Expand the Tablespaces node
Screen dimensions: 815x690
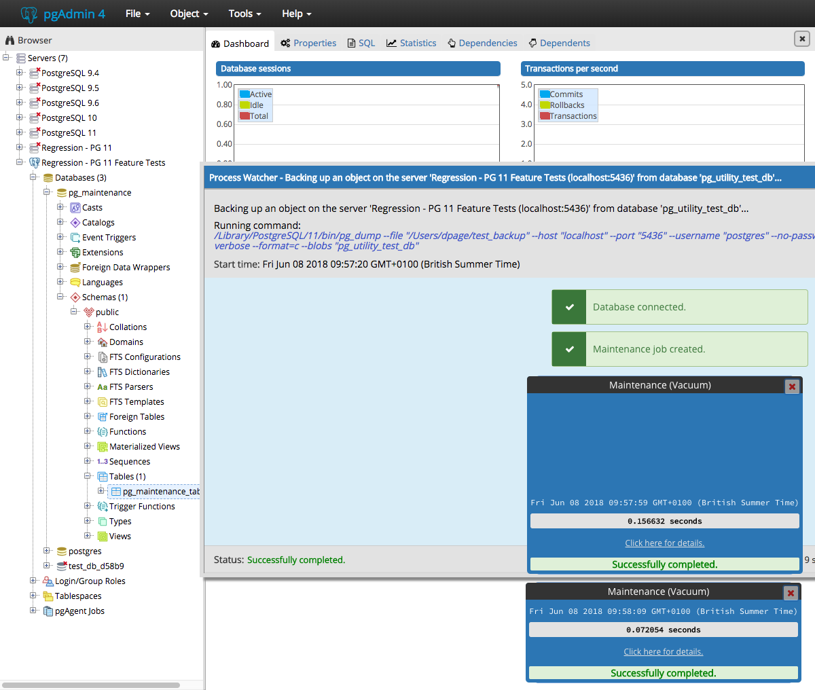point(33,596)
